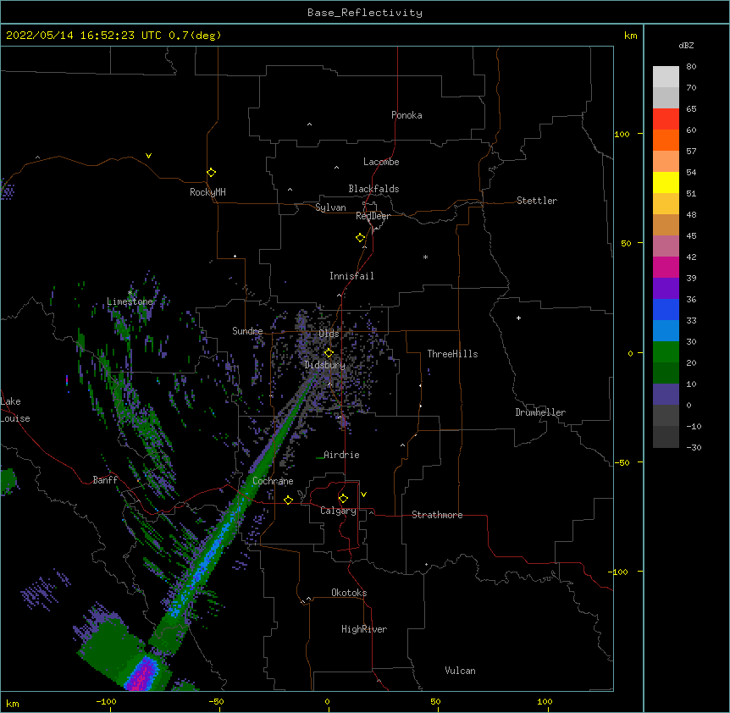This screenshot has height=713, width=730.
Task: Click the green 20-30 dBZ legend swatch
Action: click(666, 352)
